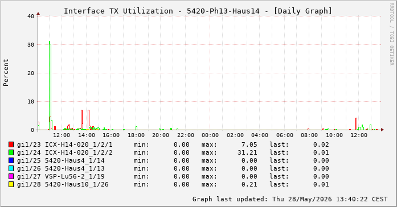Screen dimensions: 397x207
Task: Click the 08:00 x-axis time label
Action: [x=309, y=135]
